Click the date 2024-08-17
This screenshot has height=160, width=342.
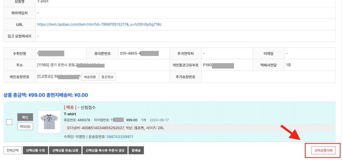pos(159,120)
